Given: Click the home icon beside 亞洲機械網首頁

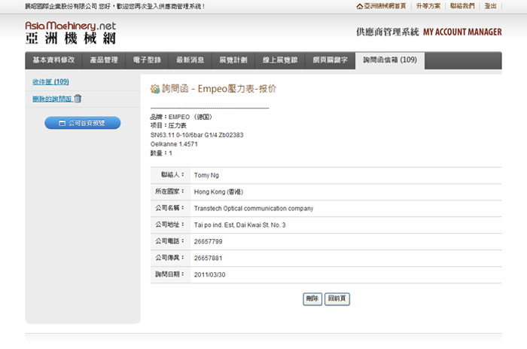Looking at the screenshot, I should point(360,6).
